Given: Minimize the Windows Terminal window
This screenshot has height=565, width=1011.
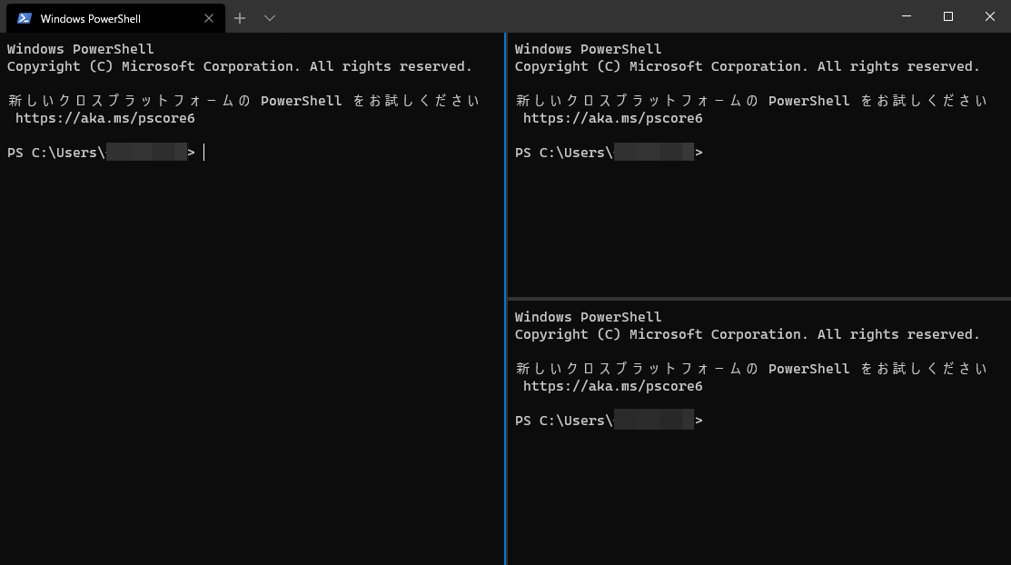Looking at the screenshot, I should [907, 16].
